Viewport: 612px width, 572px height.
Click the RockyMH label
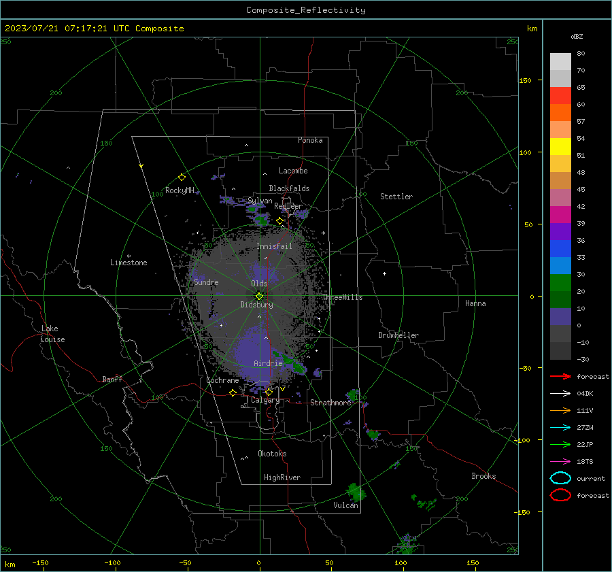pos(180,190)
